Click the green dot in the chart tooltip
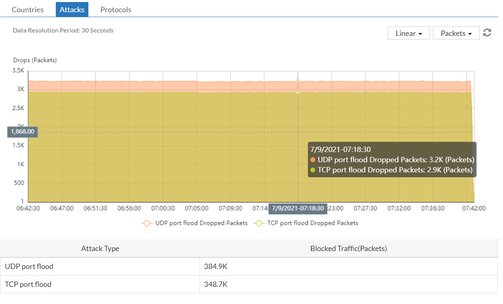 pos(313,170)
